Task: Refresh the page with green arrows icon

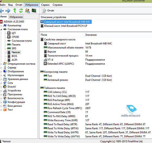Action: (21, 11)
